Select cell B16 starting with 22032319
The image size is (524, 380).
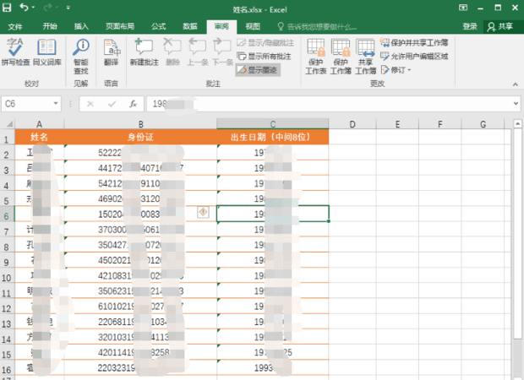(x=140, y=367)
